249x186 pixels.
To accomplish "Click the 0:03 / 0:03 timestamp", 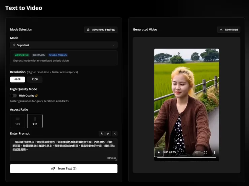I will 170,152.
